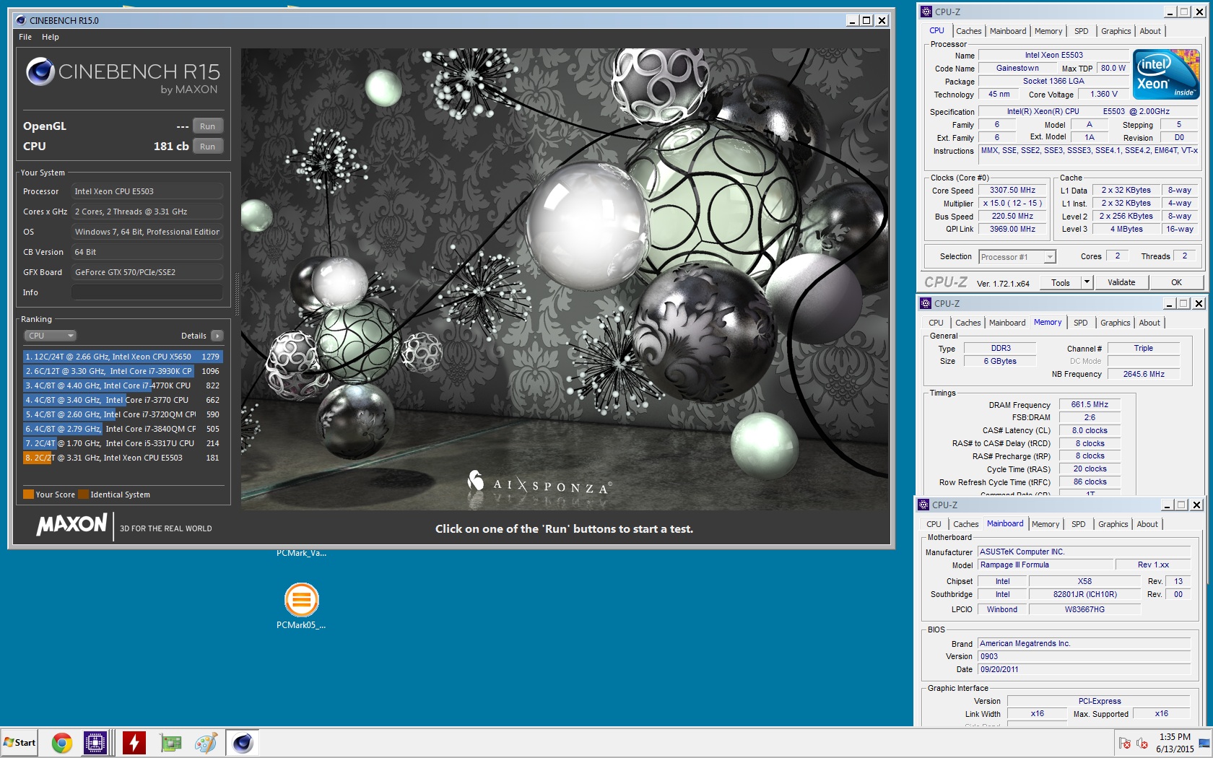
Task: Click the Cinebench title bar icon
Action: (x=20, y=20)
